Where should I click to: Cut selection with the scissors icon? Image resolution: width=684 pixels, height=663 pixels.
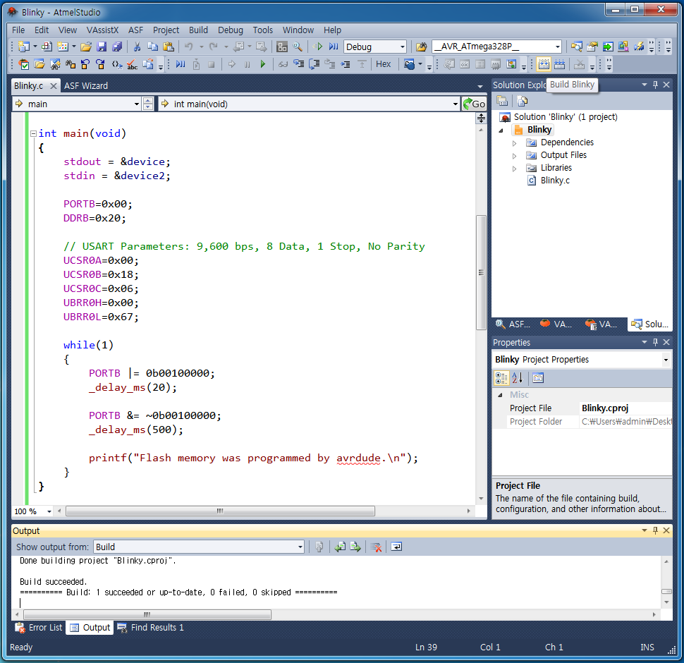[137, 47]
